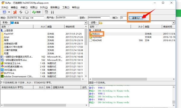The height and width of the screenshot is (108, 181).
Task: Sort remote files by 名称 column
Action: [x=110, y=27]
